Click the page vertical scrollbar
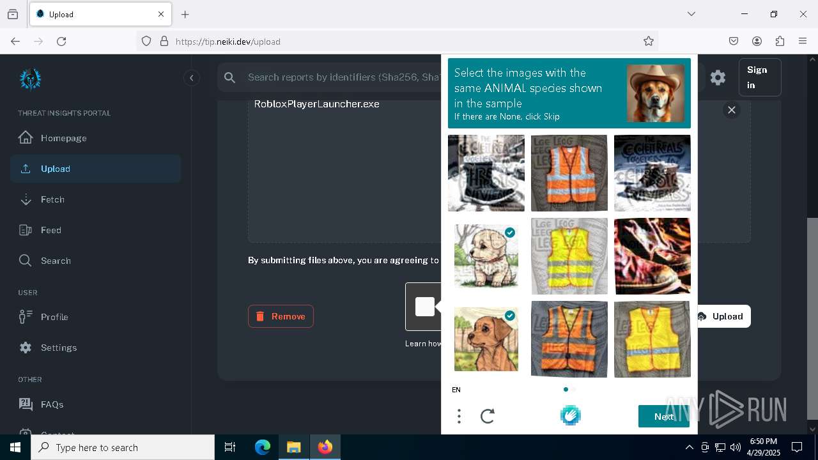Screen dimensions: 818x460 click(x=812, y=318)
